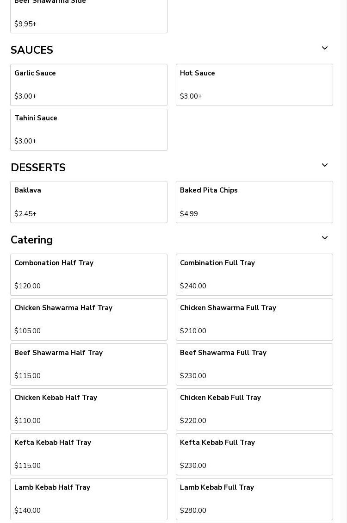Choose Beef Shawarma Full Tray
347x523 pixels.
click(254, 364)
